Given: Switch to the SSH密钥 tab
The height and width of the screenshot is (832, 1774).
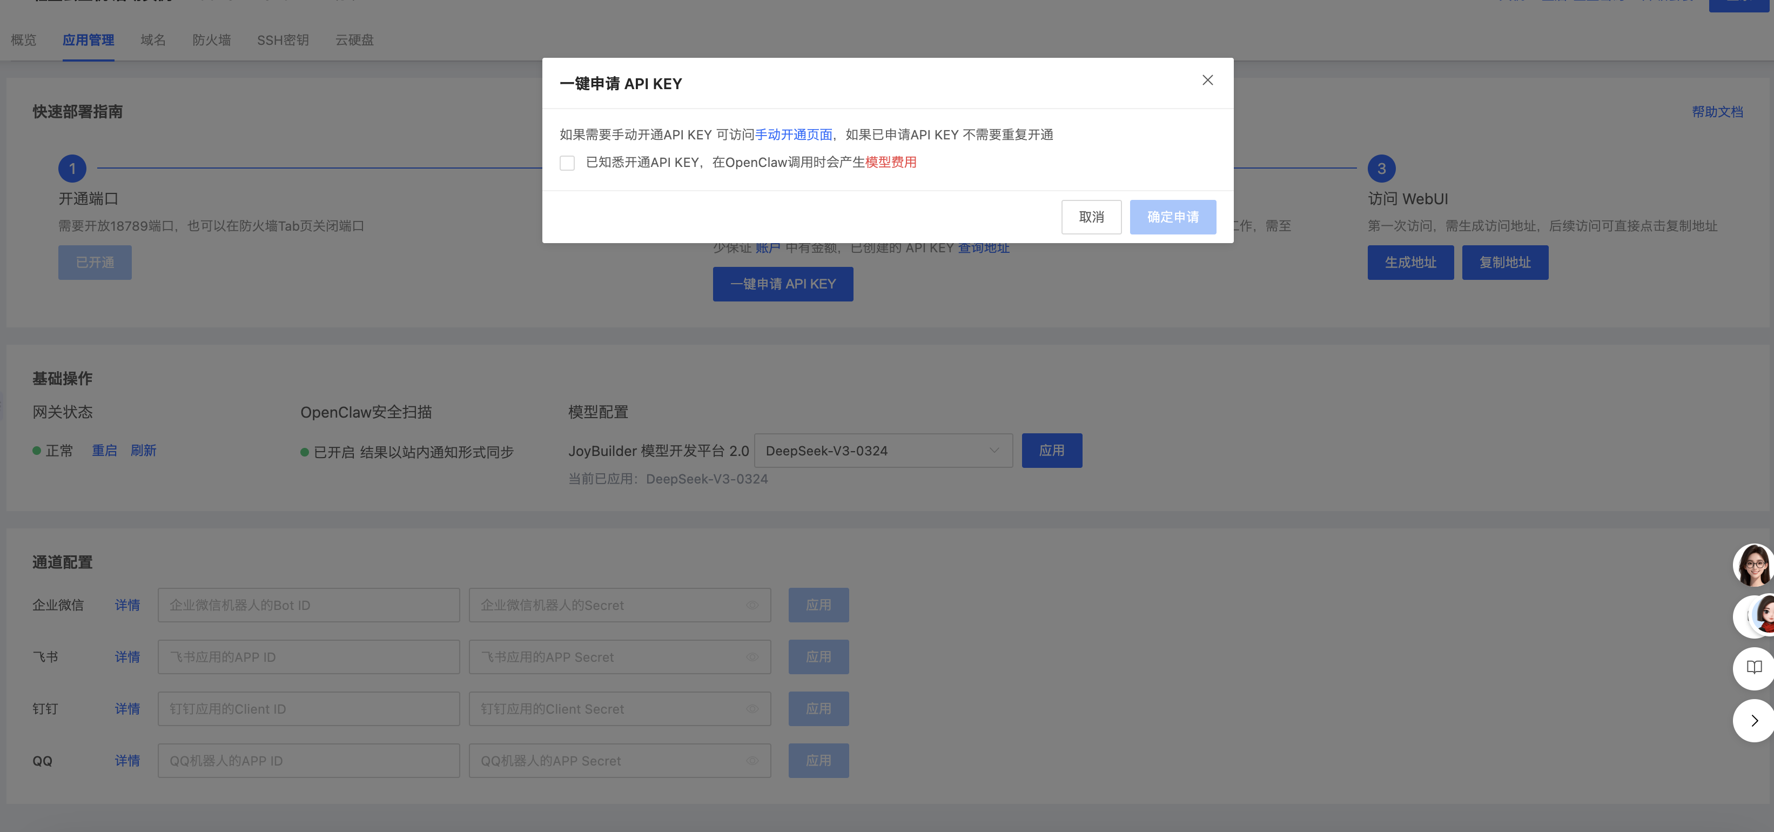Looking at the screenshot, I should [x=283, y=40].
